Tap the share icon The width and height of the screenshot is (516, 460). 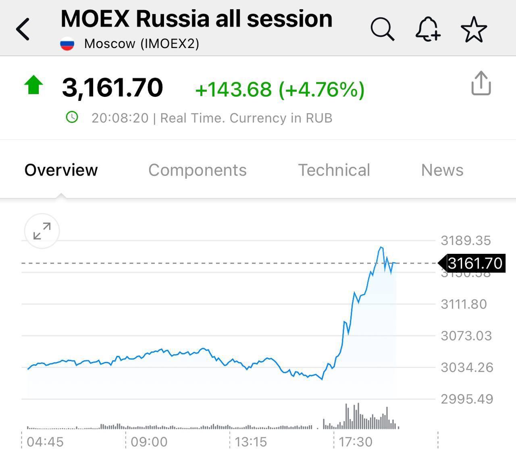(x=481, y=84)
